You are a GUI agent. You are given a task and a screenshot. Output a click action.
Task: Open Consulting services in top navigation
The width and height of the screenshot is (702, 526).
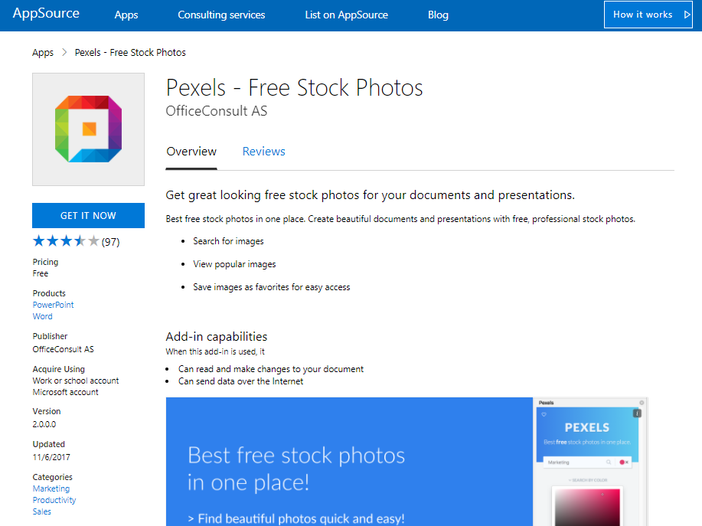click(x=221, y=15)
